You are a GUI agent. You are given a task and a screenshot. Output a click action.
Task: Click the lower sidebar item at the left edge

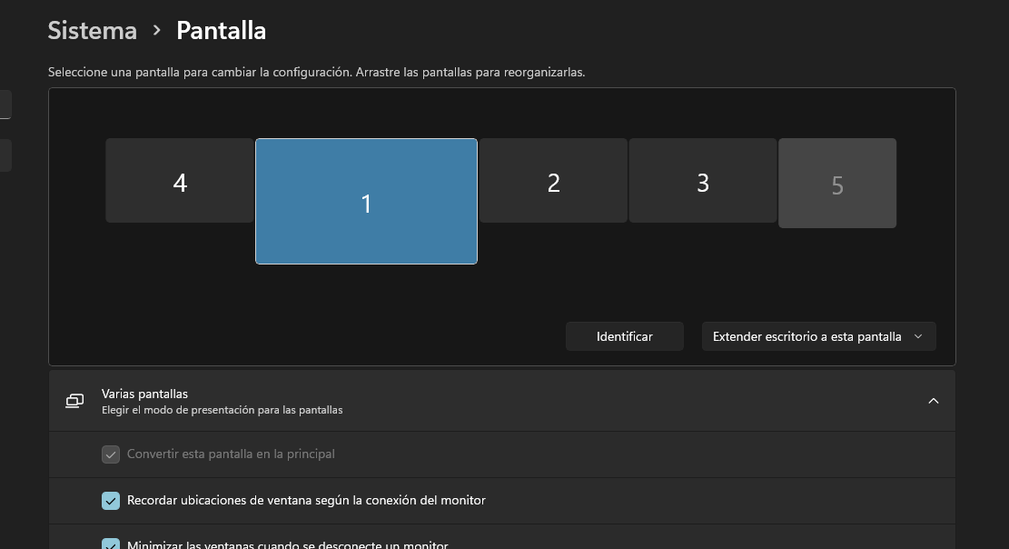(5, 155)
